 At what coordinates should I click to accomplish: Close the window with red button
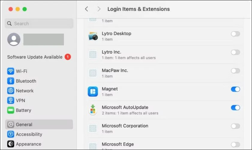10,9
